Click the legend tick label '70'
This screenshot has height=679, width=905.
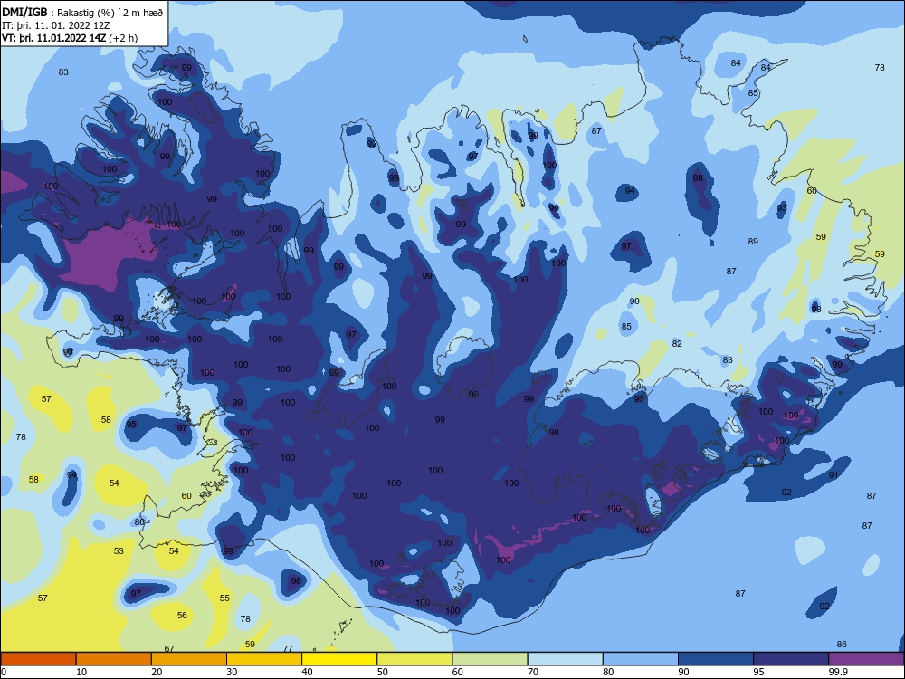[533, 672]
